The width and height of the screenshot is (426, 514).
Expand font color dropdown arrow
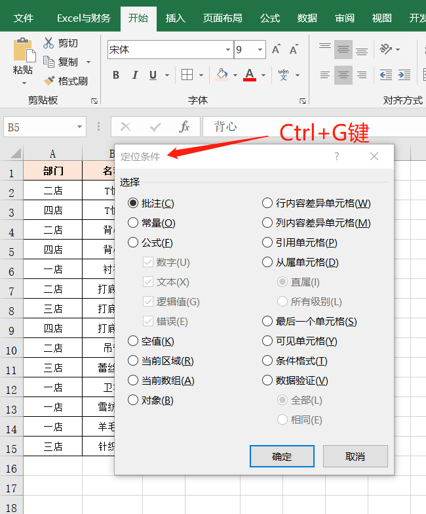tap(263, 75)
